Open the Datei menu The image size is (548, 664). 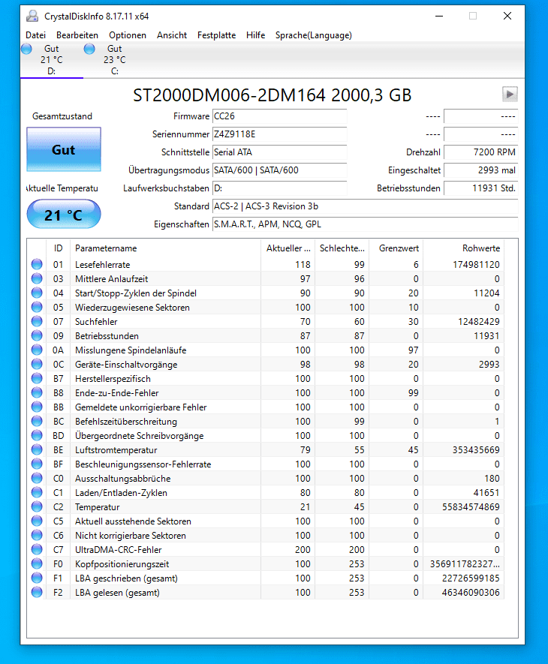[x=35, y=35]
